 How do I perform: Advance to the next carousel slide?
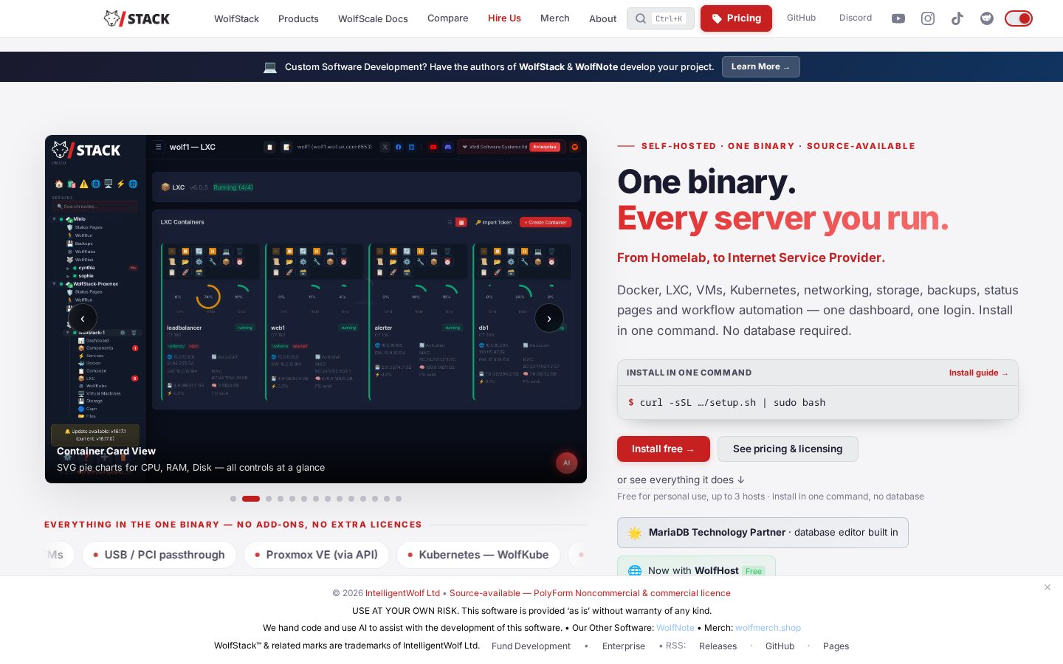pos(549,319)
